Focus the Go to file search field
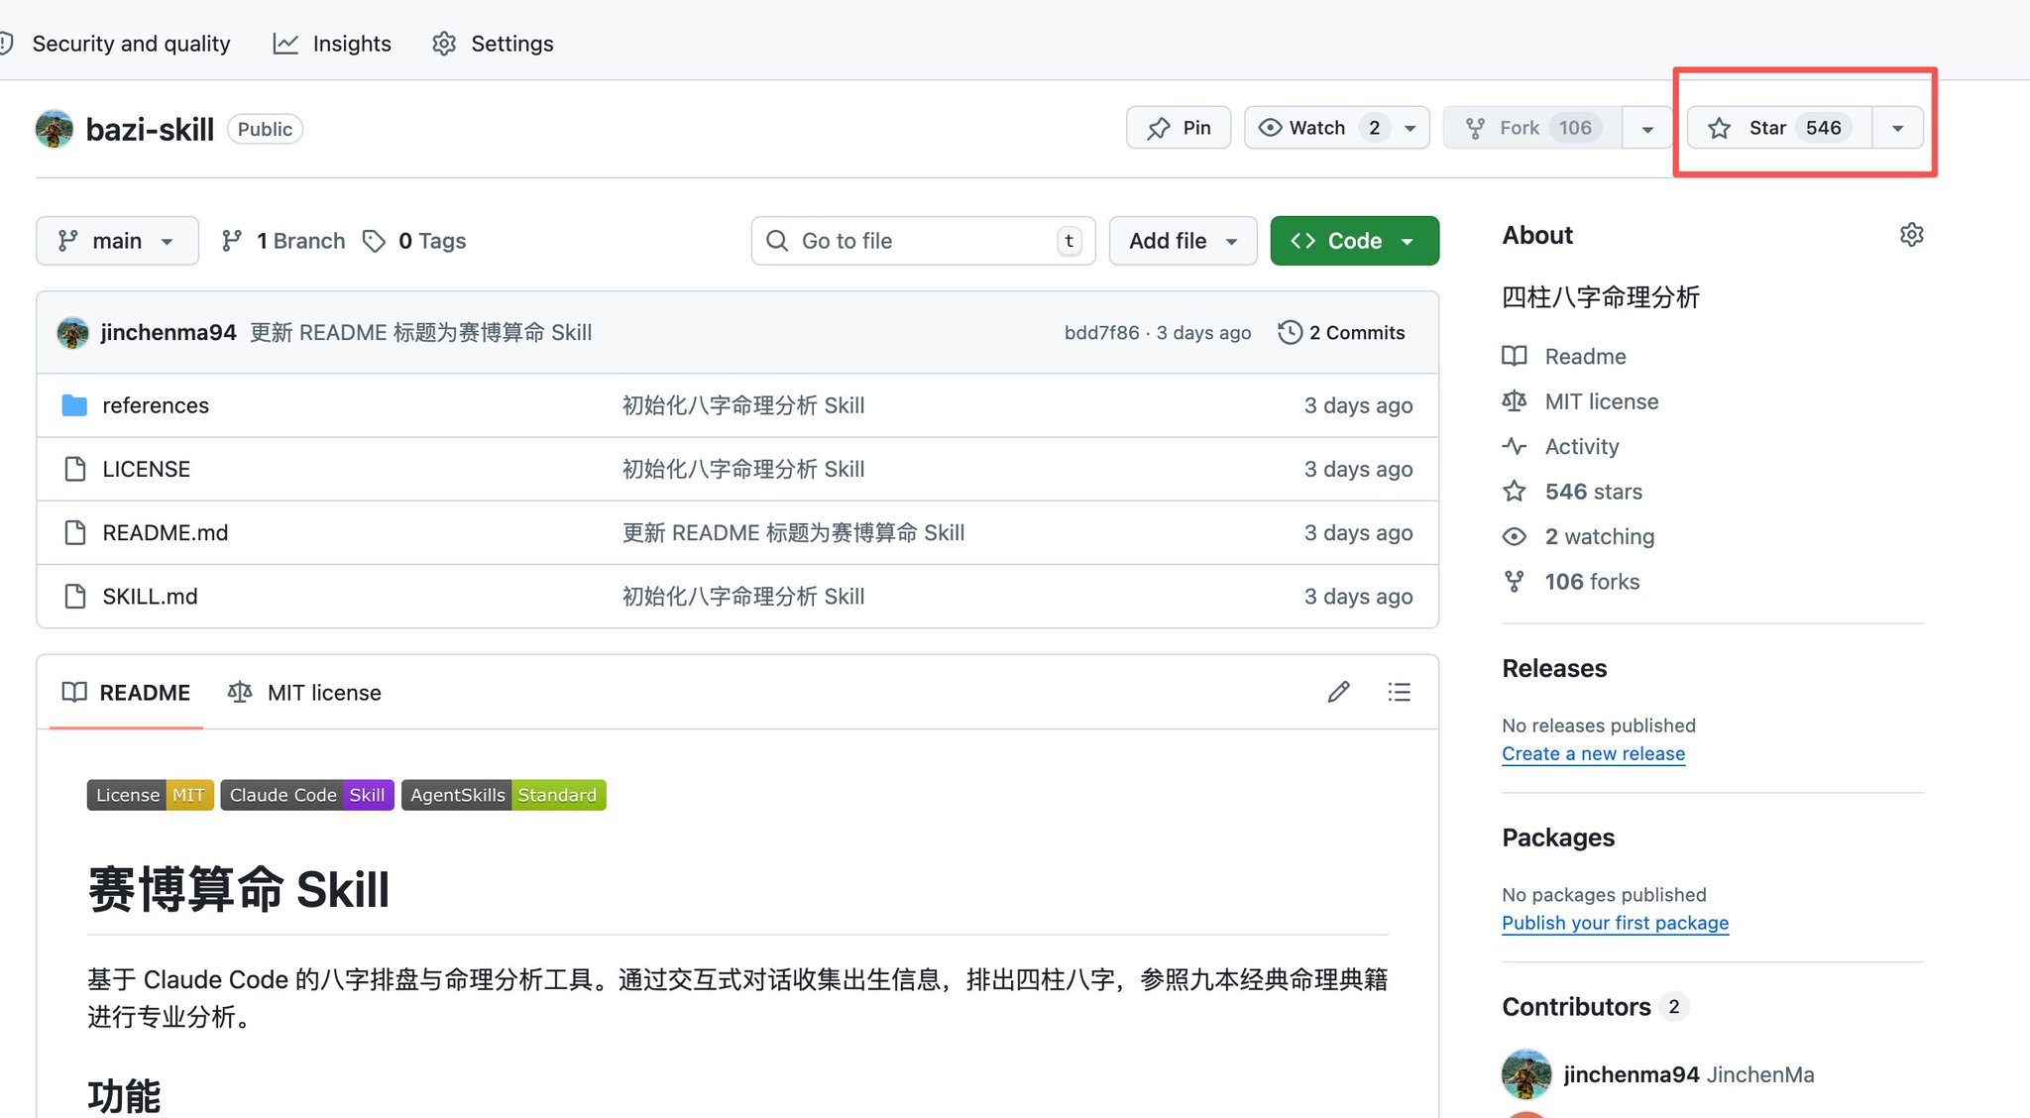Image resolution: width=2030 pixels, height=1118 pixels. click(x=923, y=241)
